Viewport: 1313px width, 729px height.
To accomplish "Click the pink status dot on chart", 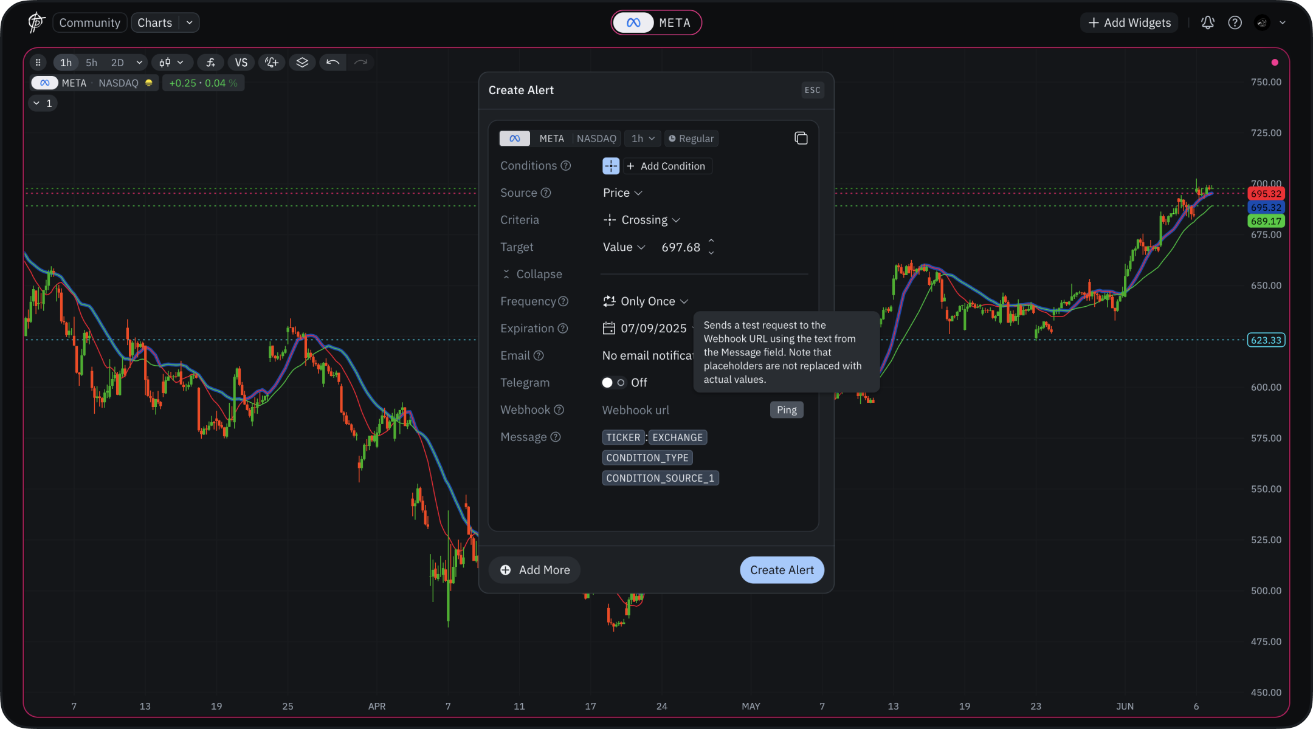I will [x=1275, y=63].
